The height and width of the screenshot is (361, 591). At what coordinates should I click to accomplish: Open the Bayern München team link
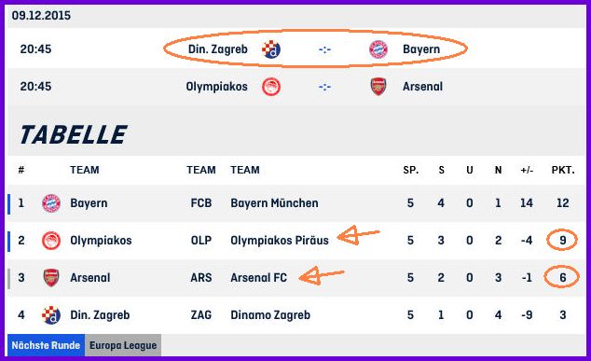click(274, 203)
